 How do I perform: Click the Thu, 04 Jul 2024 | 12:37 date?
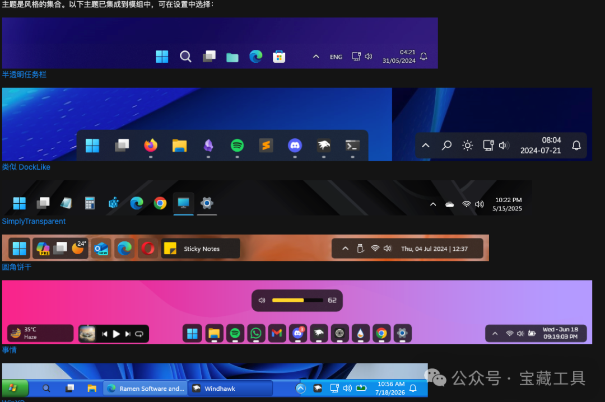click(435, 249)
